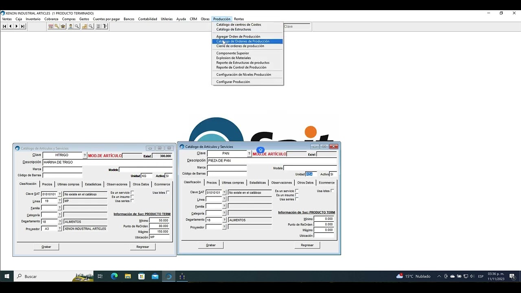The width and height of the screenshot is (521, 293).
Task: Click Descripción field 'PIEZA DE PAN'
Action: point(272,161)
